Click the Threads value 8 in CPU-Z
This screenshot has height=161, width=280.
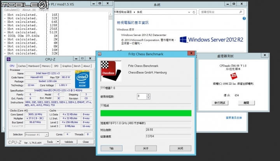click(x=87, y=134)
